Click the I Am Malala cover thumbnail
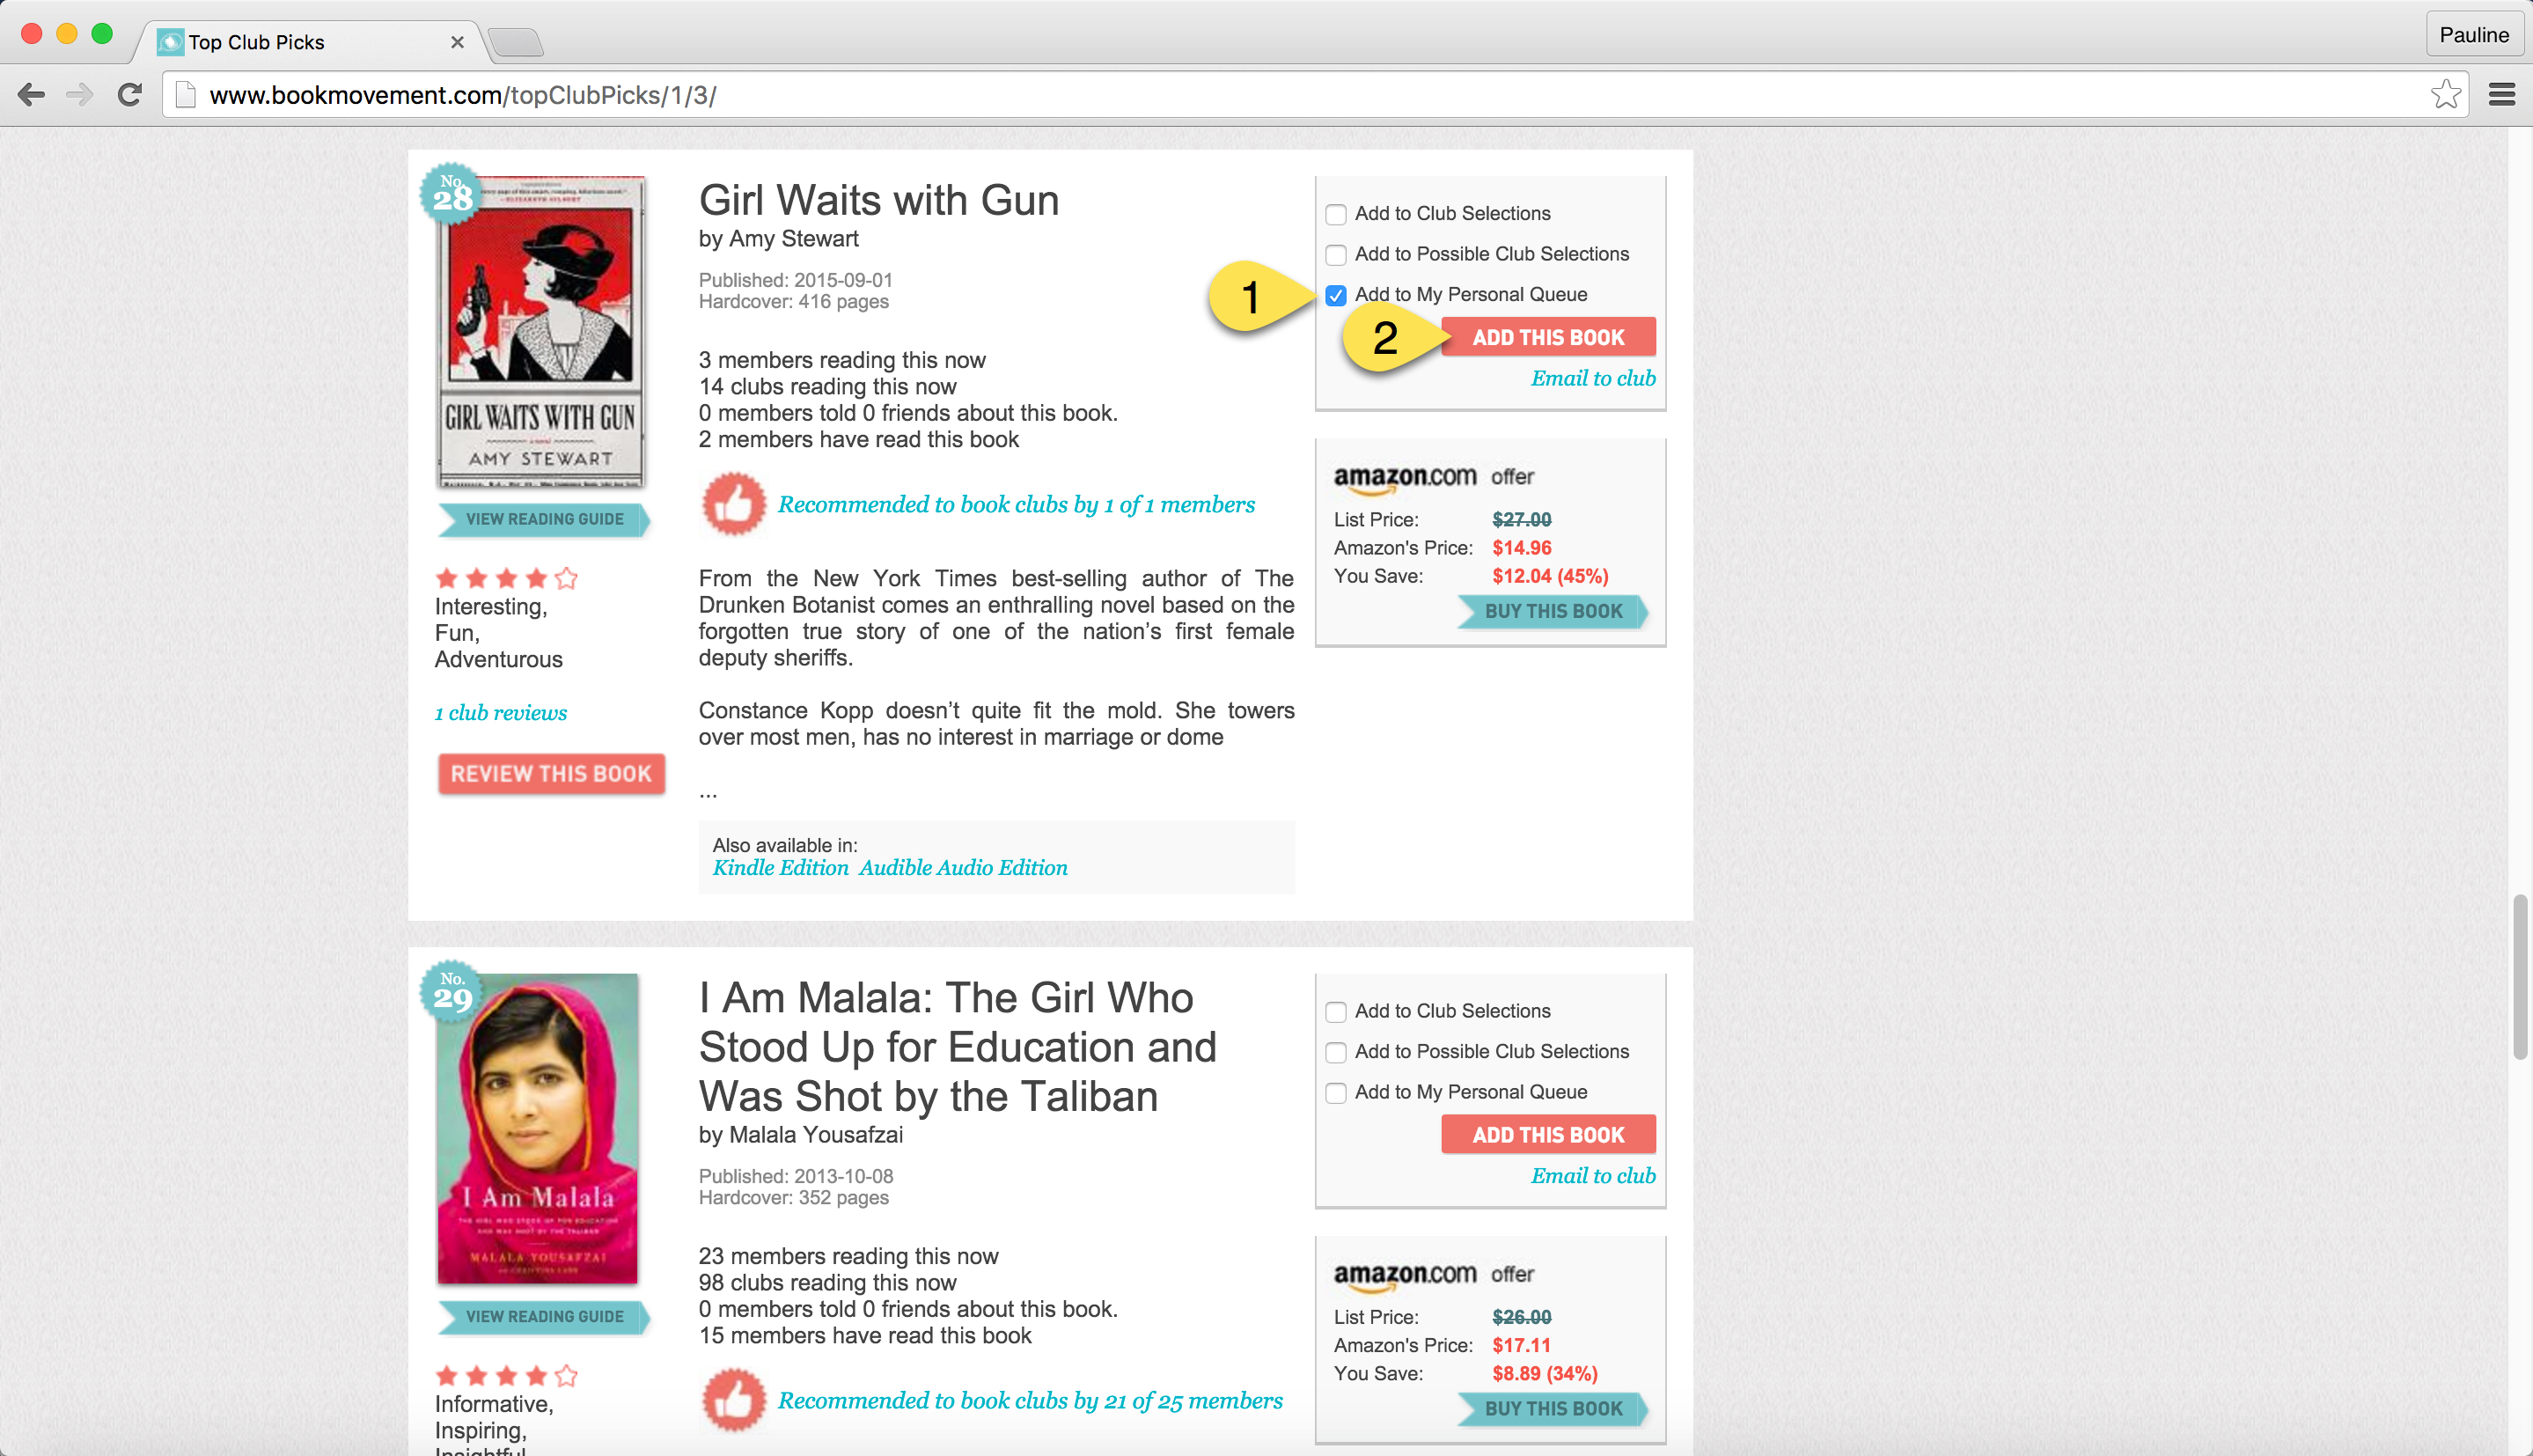2533x1456 pixels. [x=538, y=1128]
